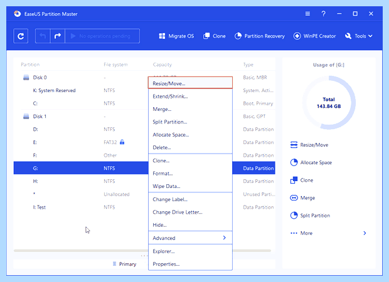The height and width of the screenshot is (282, 389).
Task: Click the EaseUS app logo icon
Action: 18,14
